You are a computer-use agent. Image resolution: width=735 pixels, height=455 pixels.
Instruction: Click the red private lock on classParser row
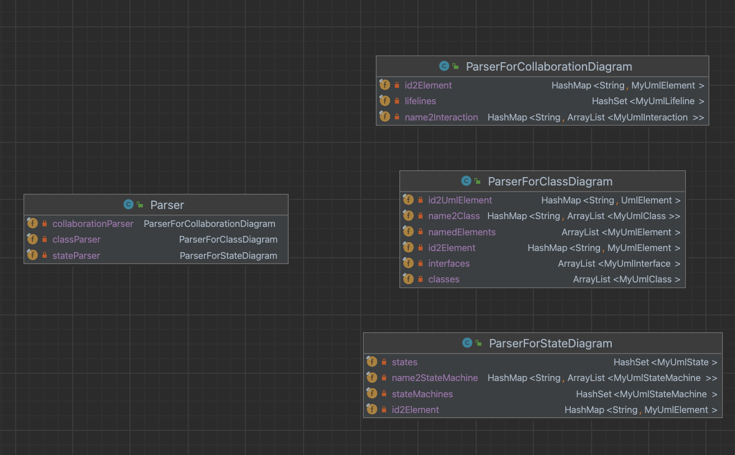pyautogui.click(x=45, y=239)
